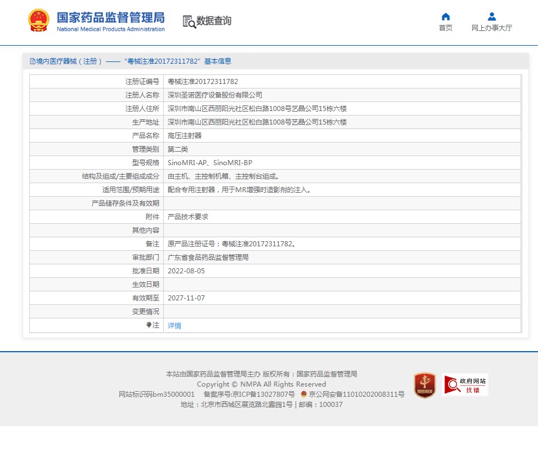Click the 网上办事大厅 person icon
Image resolution: width=538 pixels, height=452 pixels.
[491, 16]
